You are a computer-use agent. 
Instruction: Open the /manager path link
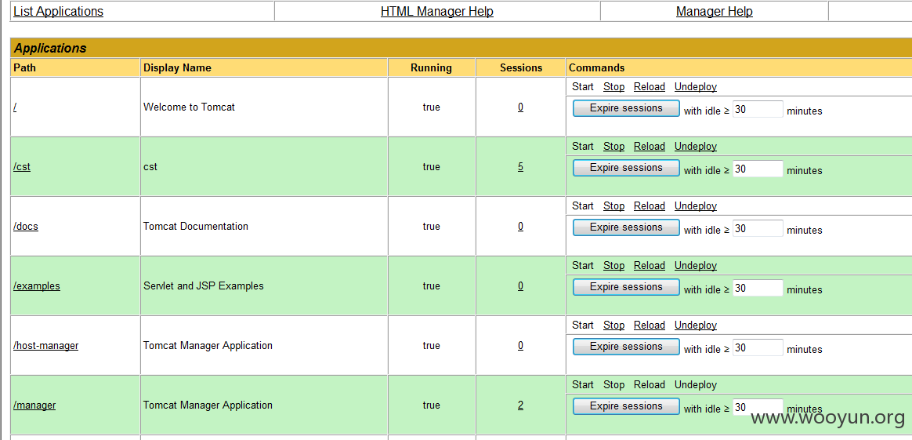(x=34, y=405)
